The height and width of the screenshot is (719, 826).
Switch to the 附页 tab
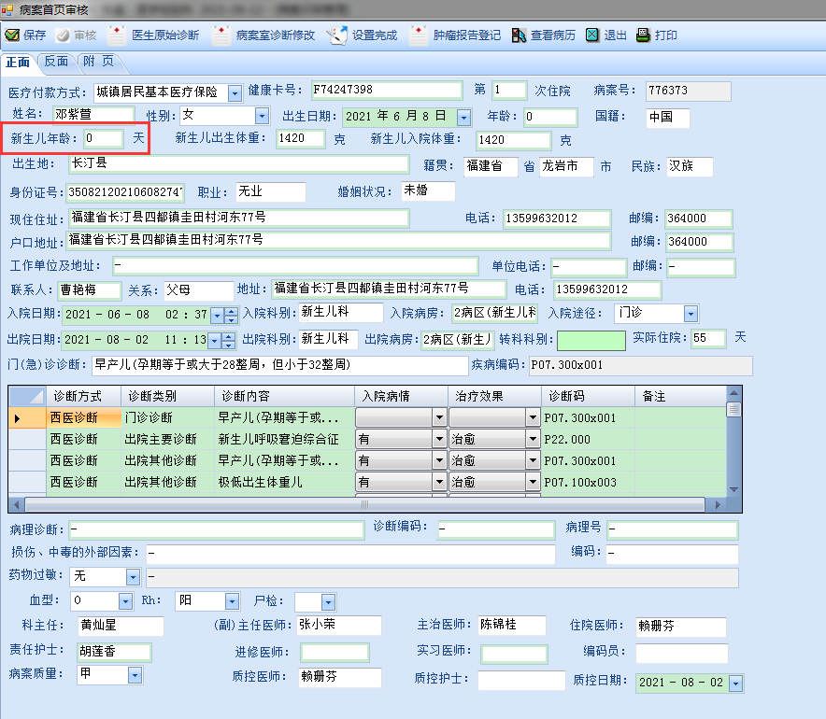click(x=98, y=62)
